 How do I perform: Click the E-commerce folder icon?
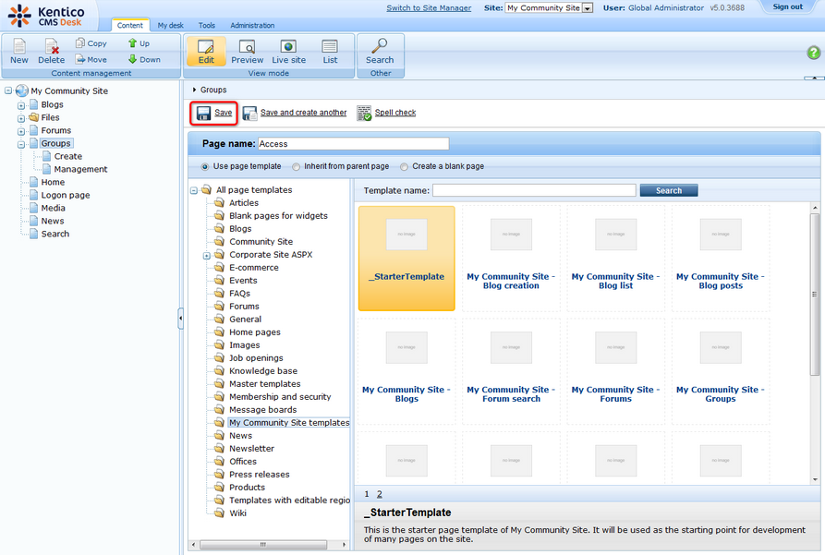point(219,267)
